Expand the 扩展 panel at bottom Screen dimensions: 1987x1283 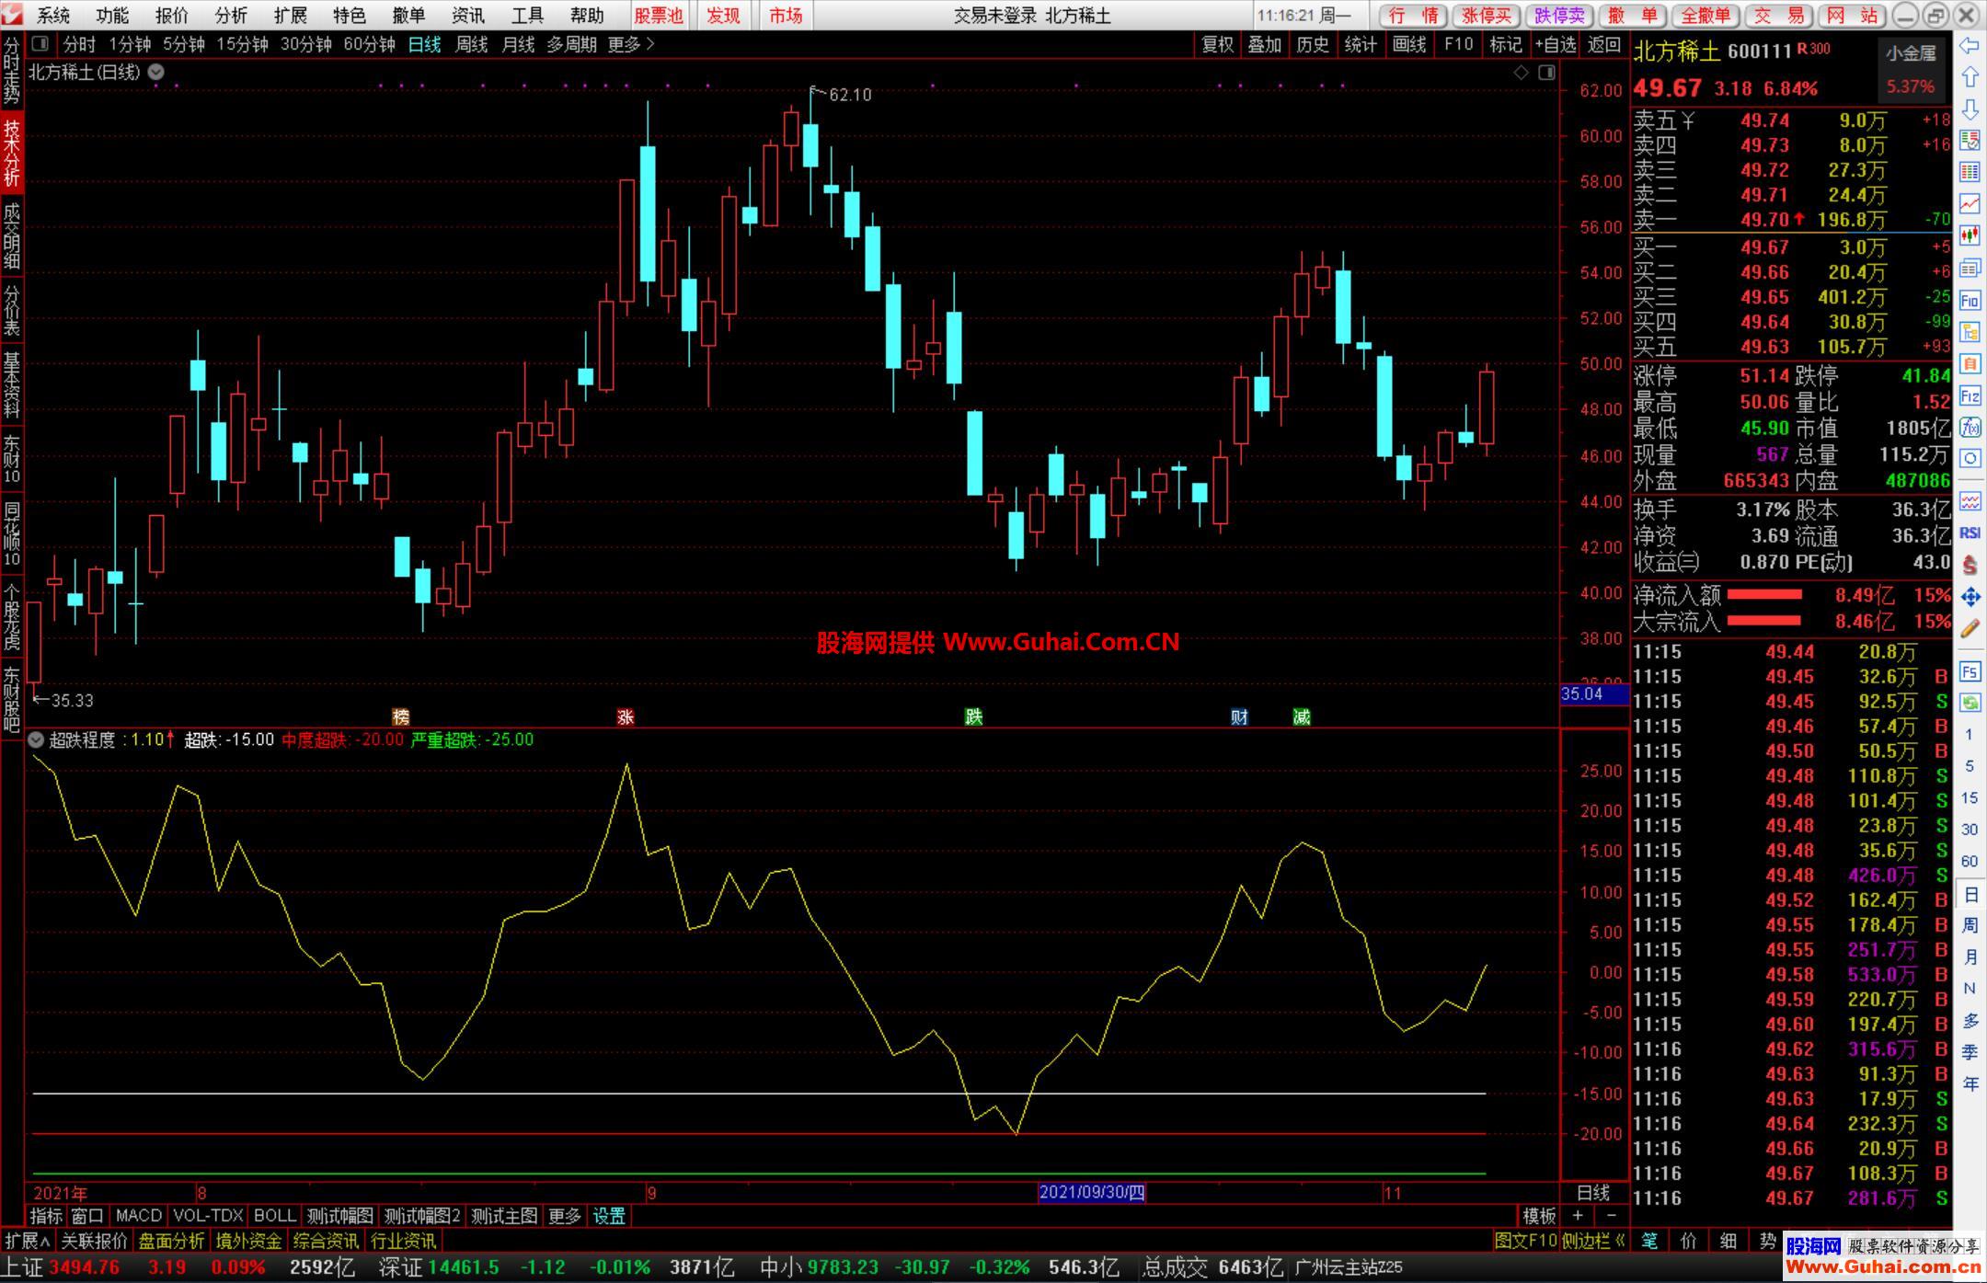[28, 1241]
